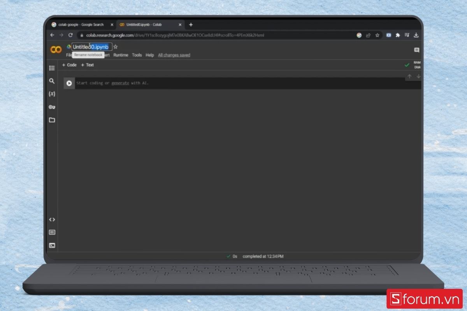Star the notebook
Image resolution: width=467 pixels, height=311 pixels.
point(116,47)
